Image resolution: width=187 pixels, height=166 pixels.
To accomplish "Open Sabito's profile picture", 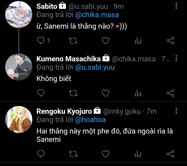I will [18, 14].
